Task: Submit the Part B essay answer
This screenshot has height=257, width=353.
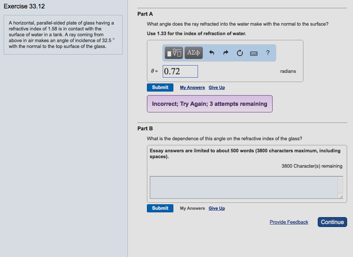Action: tap(160, 208)
